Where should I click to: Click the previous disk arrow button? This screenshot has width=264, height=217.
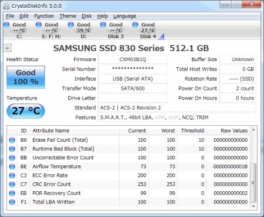click(x=8, y=48)
